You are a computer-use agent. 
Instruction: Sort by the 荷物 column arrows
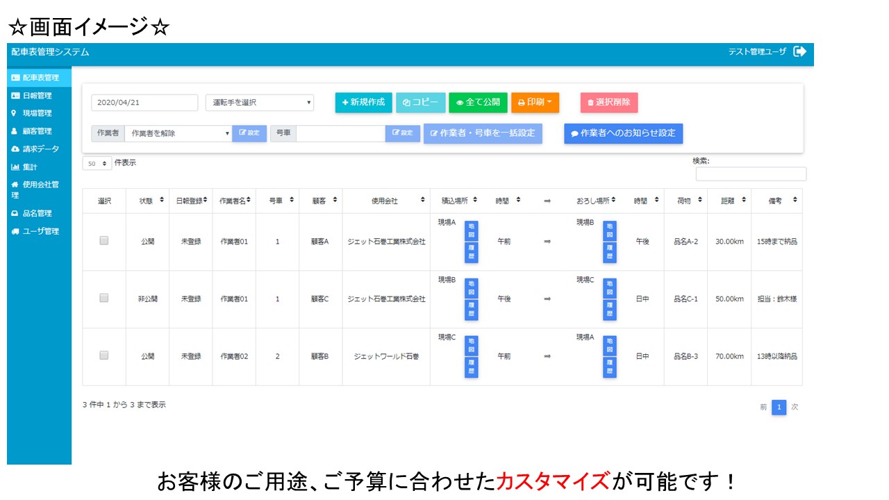700,200
